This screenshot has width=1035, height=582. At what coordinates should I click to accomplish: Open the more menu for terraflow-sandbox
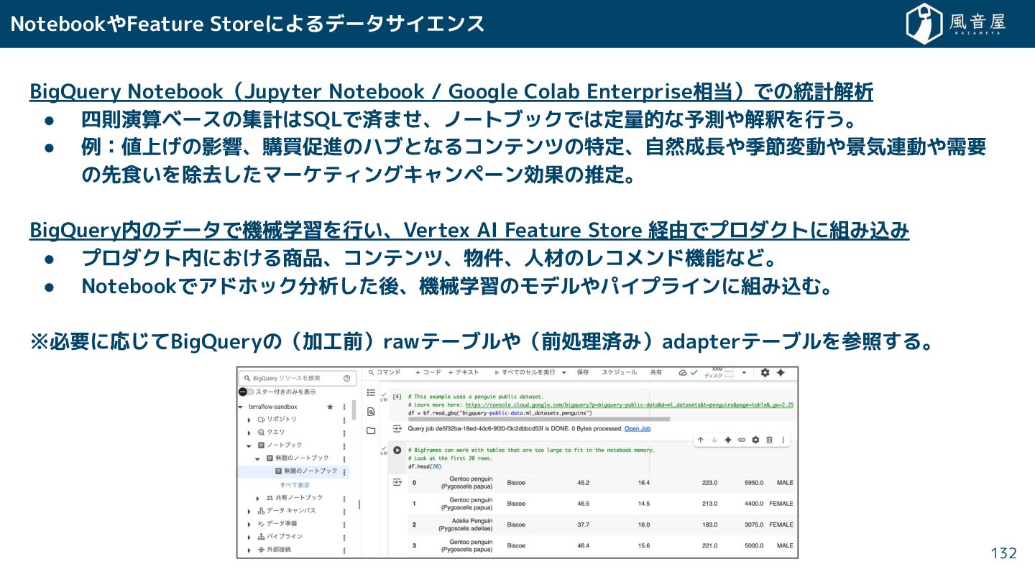coord(344,407)
